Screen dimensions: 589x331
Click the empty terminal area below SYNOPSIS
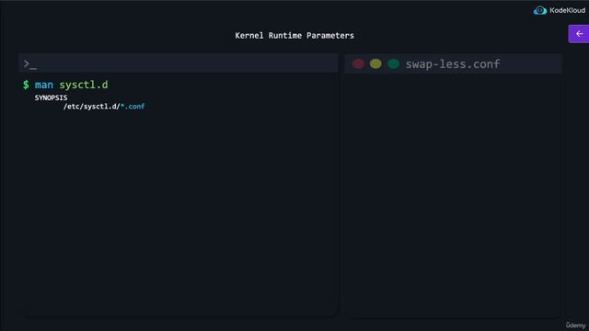point(179,214)
